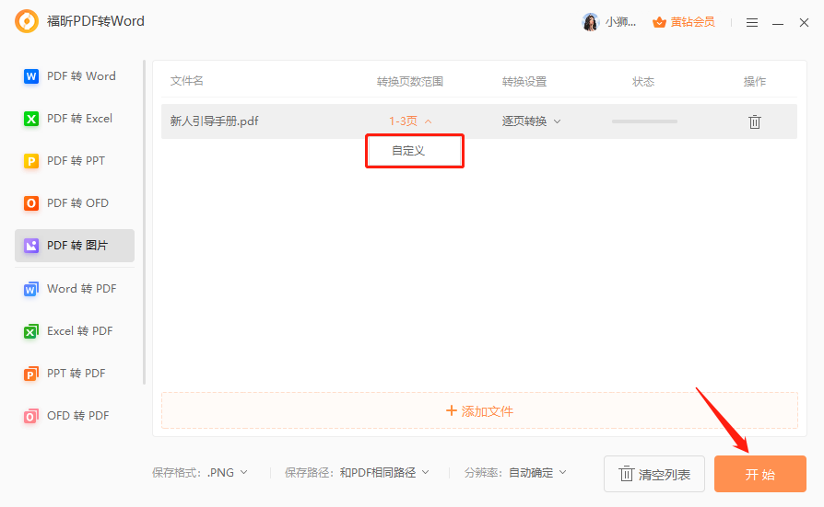
Task: Collapse the 1-3页 page range dropdown
Action: coord(410,121)
